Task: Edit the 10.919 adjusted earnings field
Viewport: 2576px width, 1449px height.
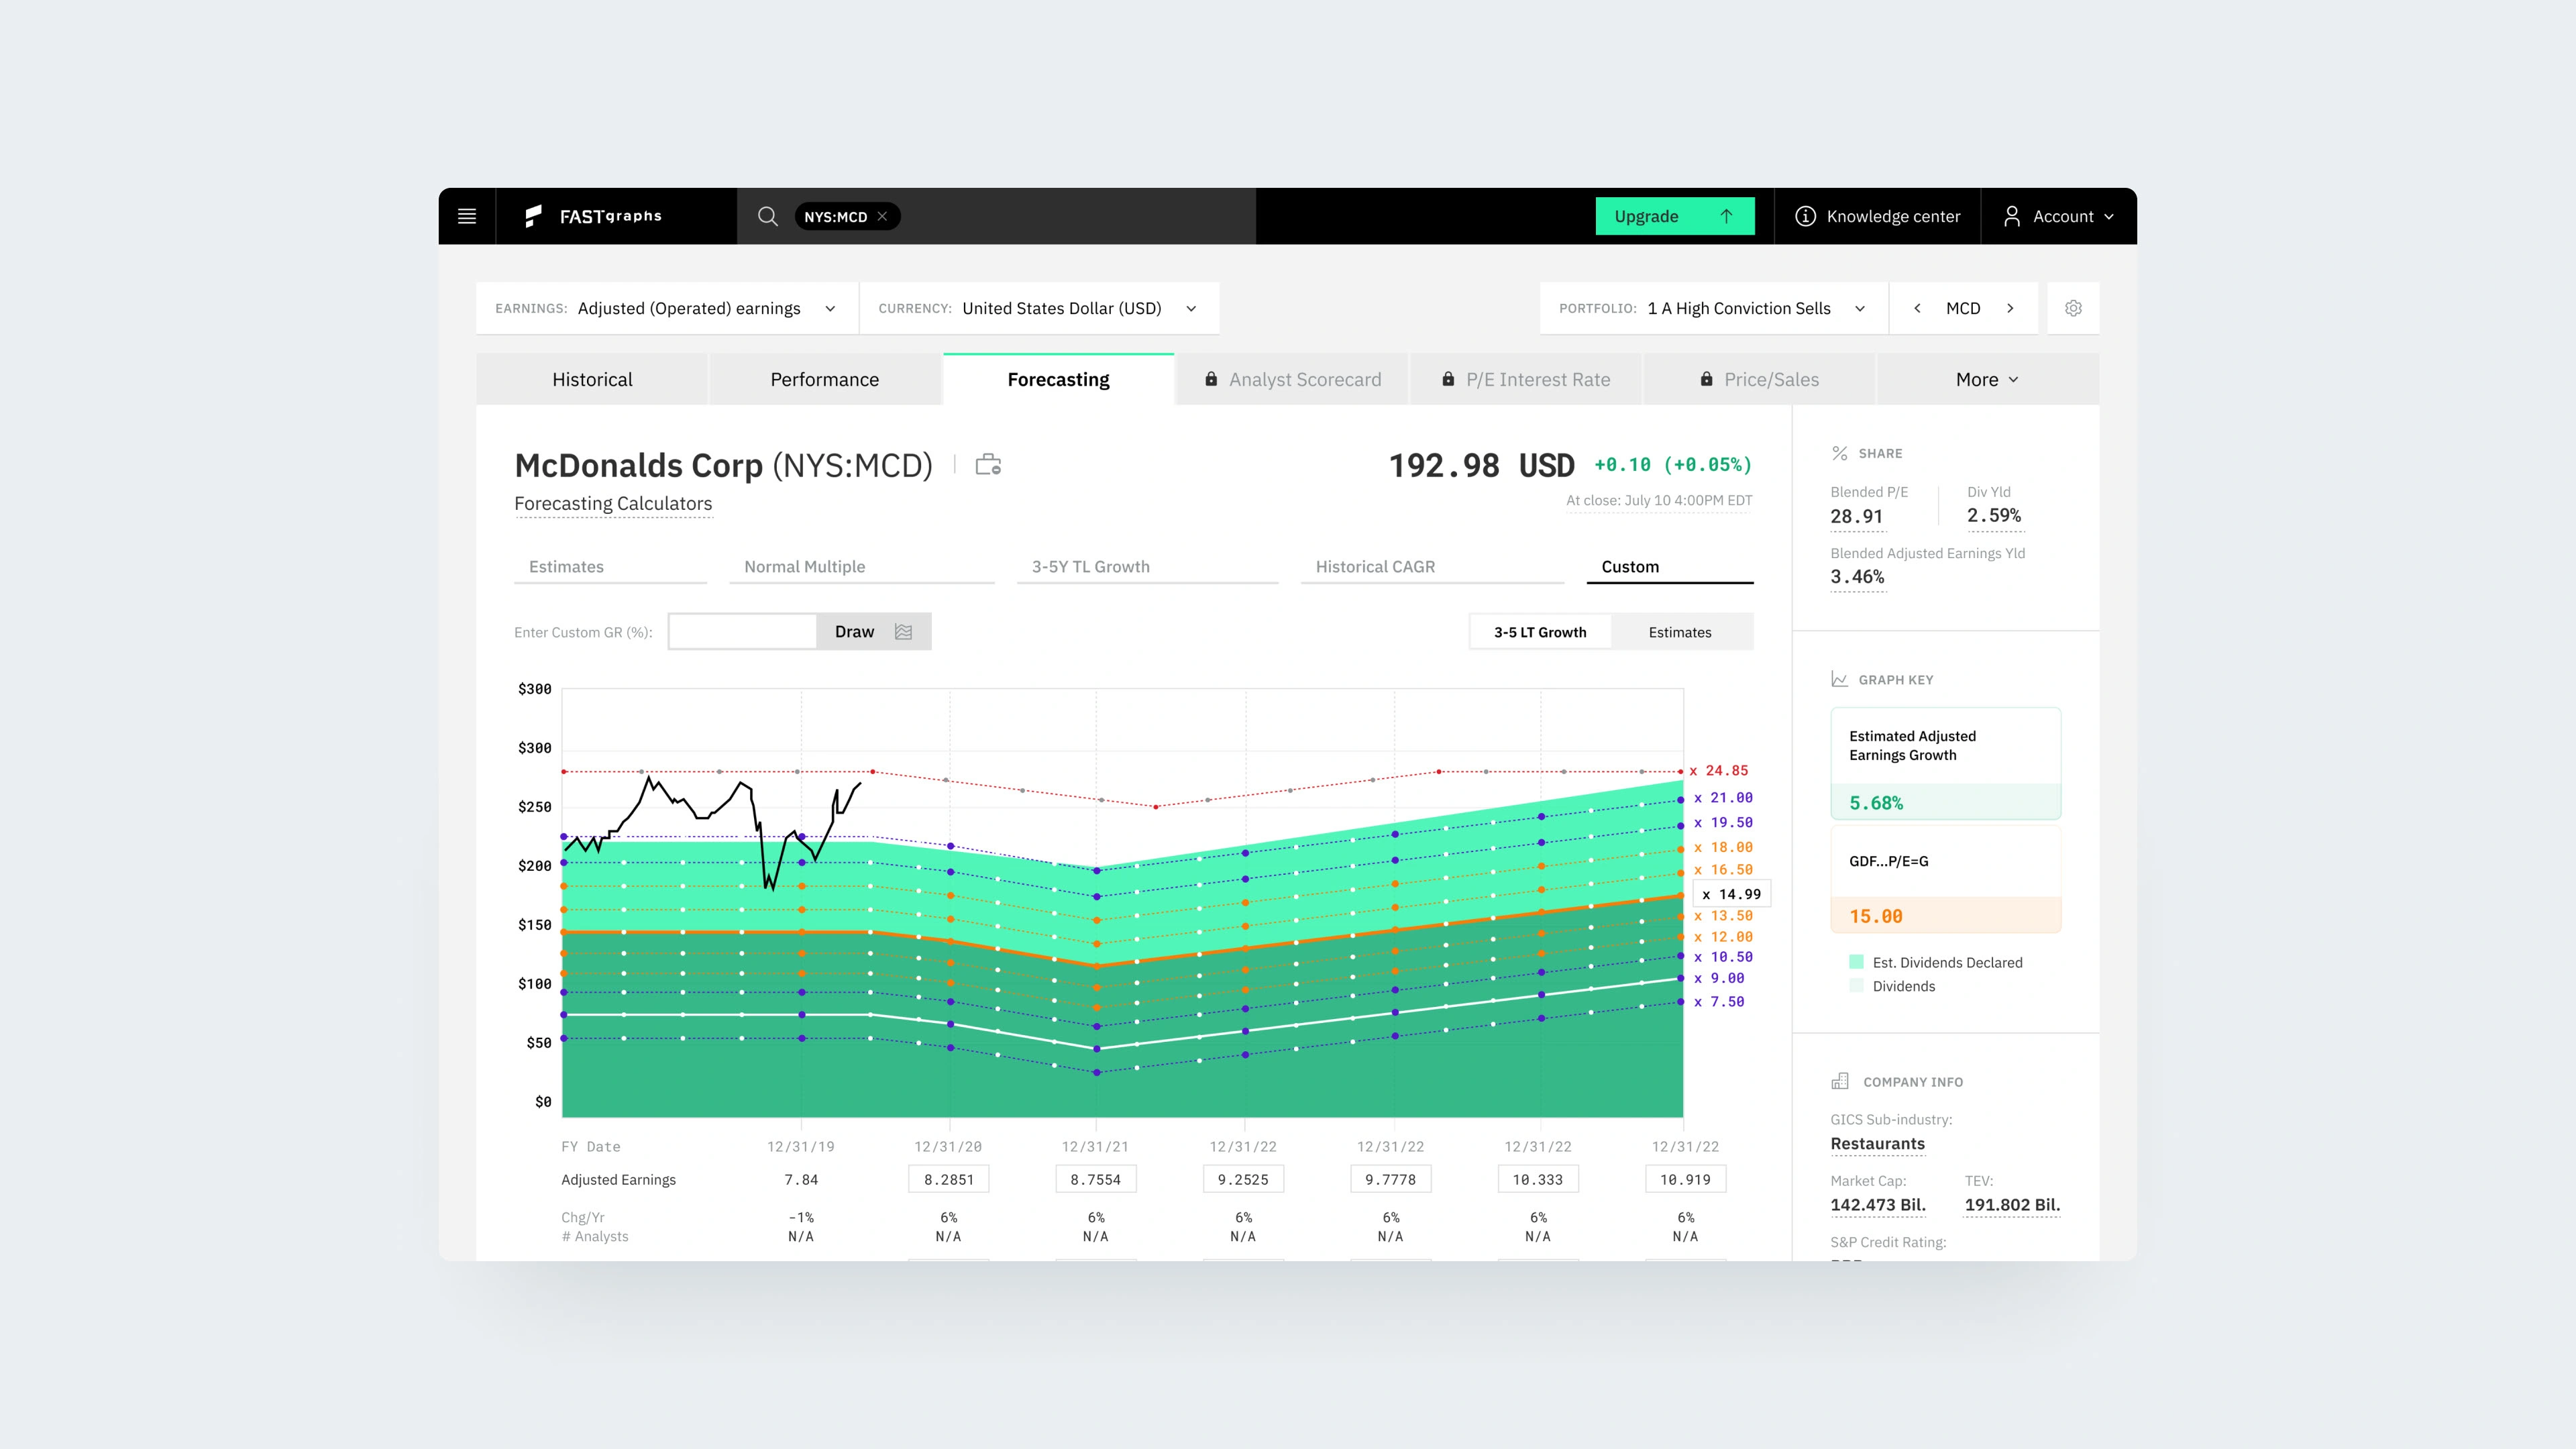Action: pyautogui.click(x=1686, y=1180)
